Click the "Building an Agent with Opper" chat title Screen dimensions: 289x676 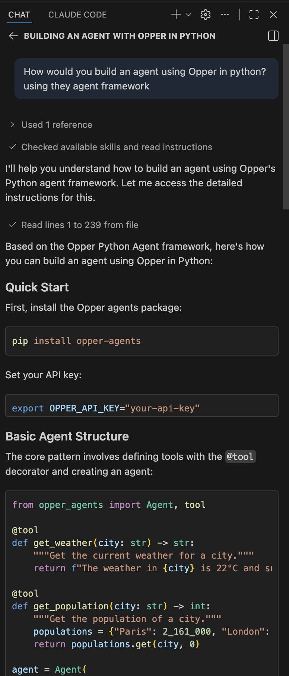coord(120,36)
